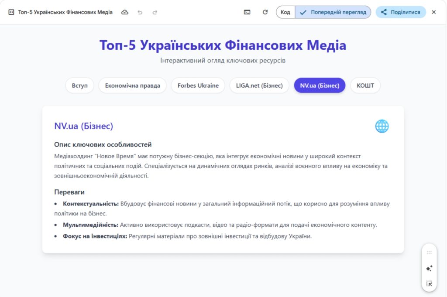Viewport: 447px width, 297px height.
Task: Switch to the "Forbes Ukraine" tab
Action: 198,85
